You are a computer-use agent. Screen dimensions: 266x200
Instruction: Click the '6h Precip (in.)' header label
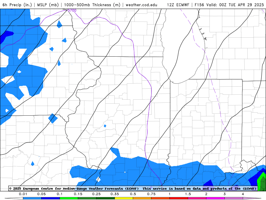click(x=17, y=5)
